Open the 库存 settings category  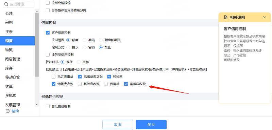click(17, 68)
